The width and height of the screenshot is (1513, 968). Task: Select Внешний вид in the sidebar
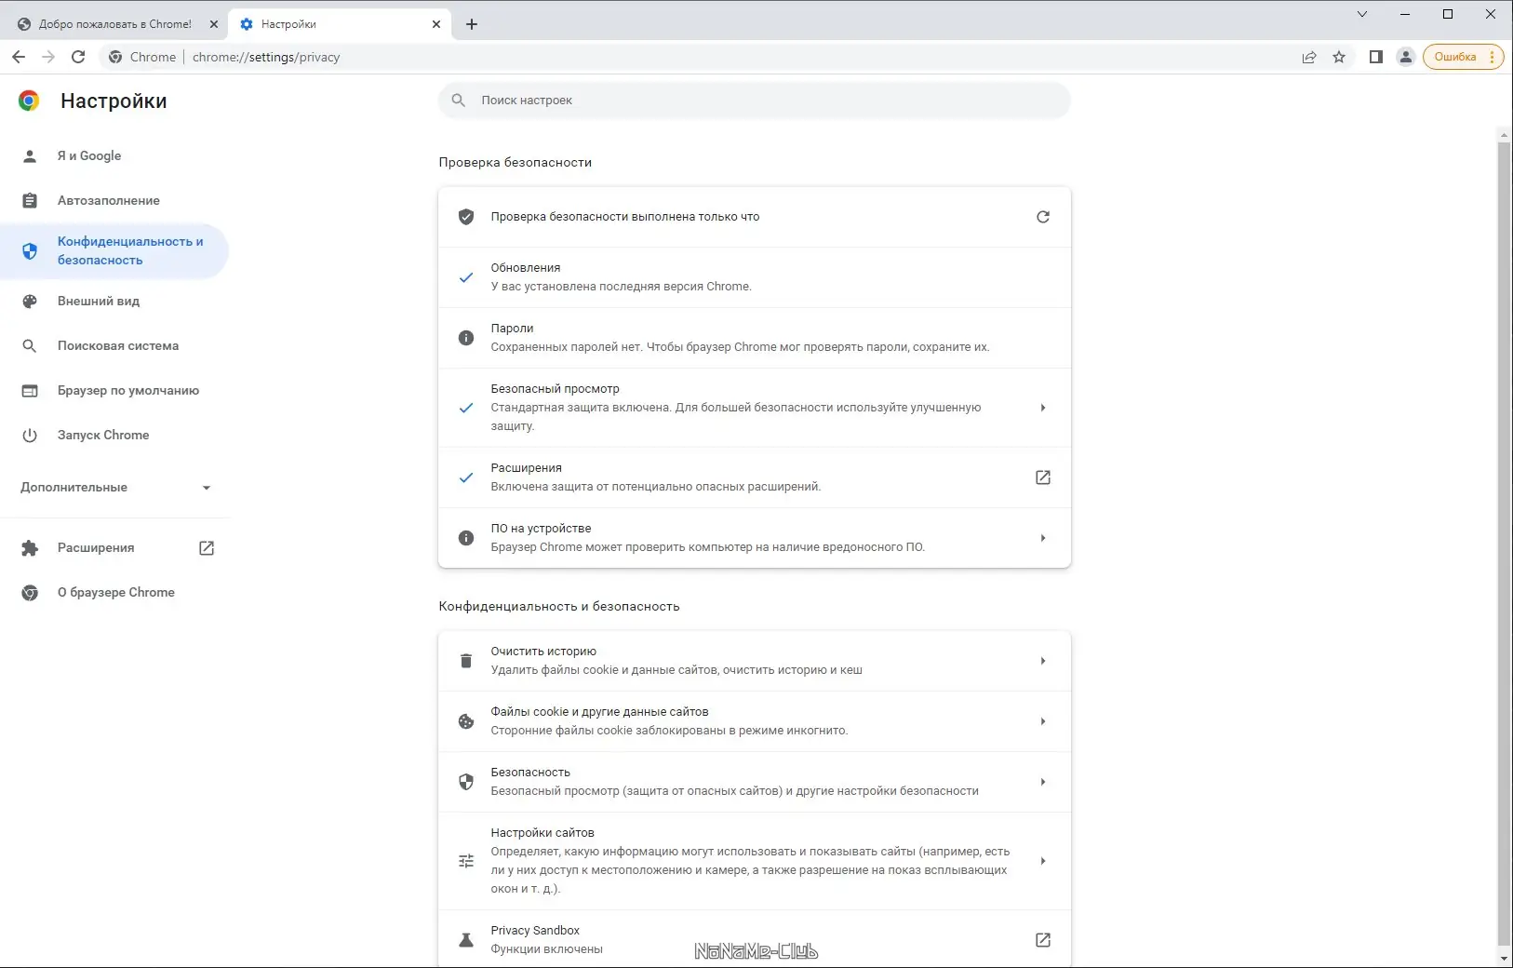click(x=99, y=302)
